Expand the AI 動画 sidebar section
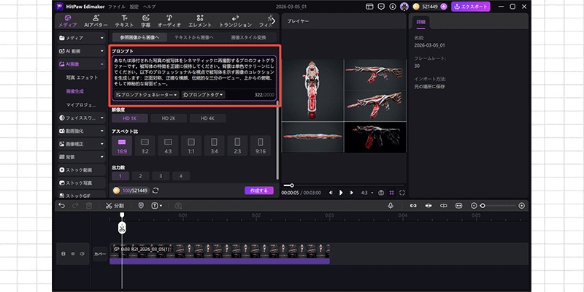 click(82, 51)
